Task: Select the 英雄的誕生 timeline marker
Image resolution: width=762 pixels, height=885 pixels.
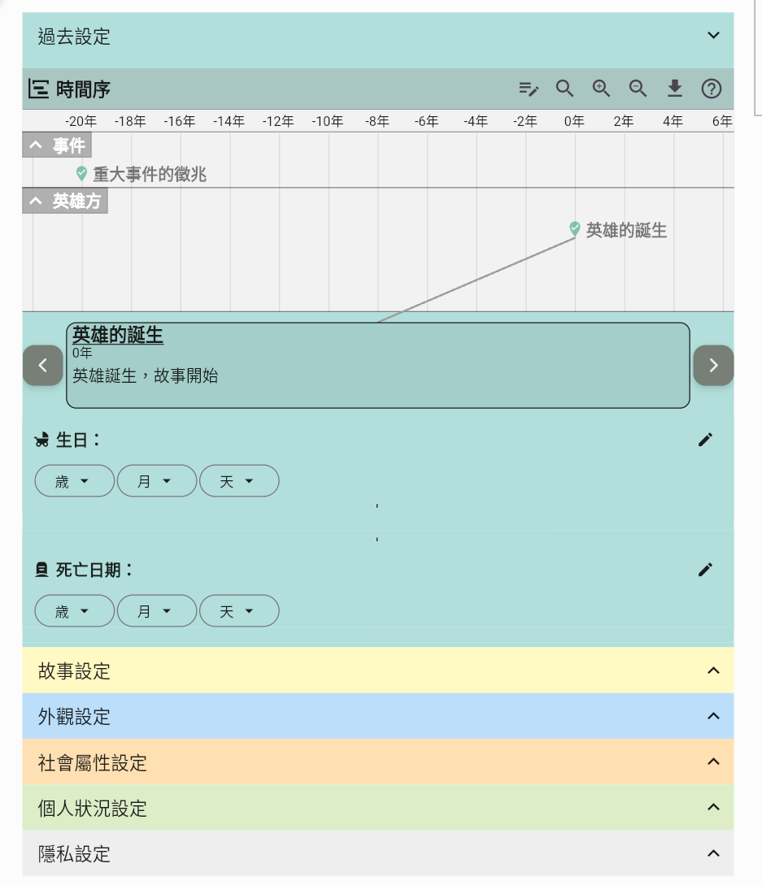Action: pyautogui.click(x=574, y=229)
